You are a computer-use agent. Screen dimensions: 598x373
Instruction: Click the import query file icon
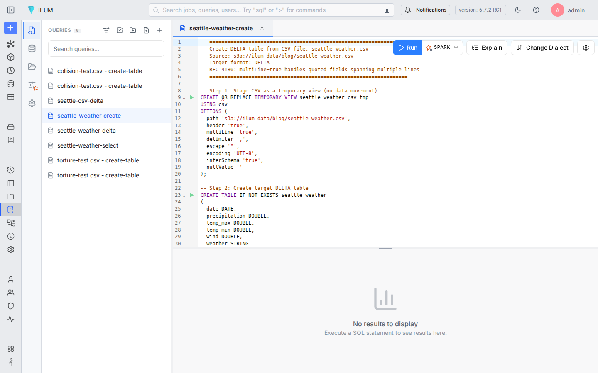[x=146, y=30]
